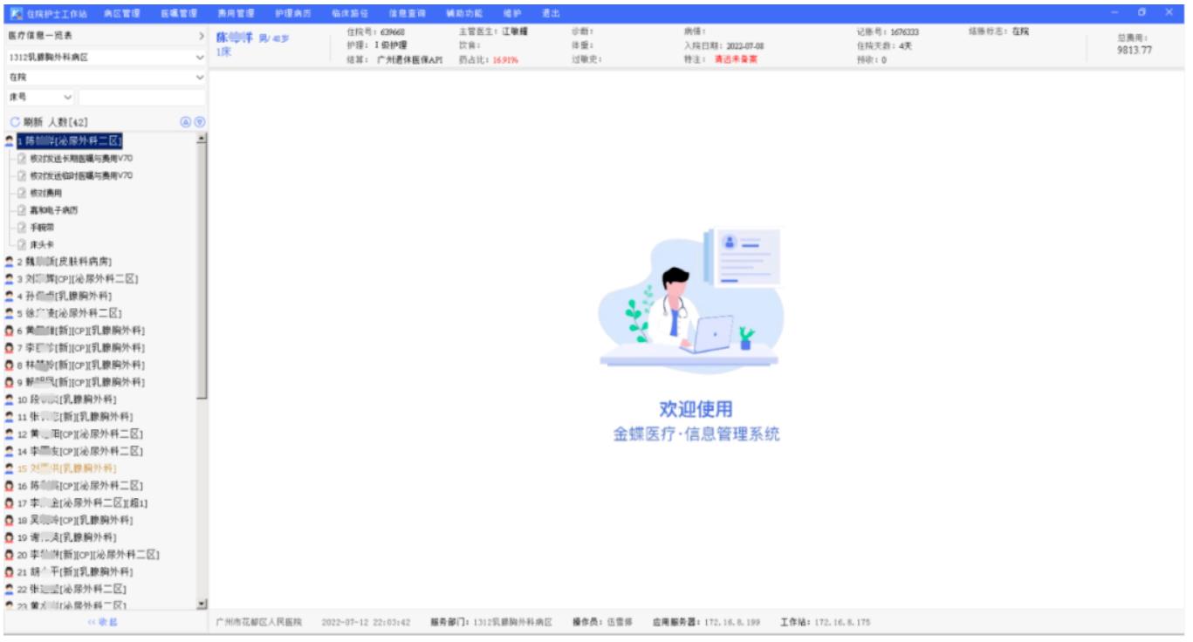The width and height of the screenshot is (1193, 642).
Task: Click the red 请选未备案 note text
Action: (x=738, y=59)
